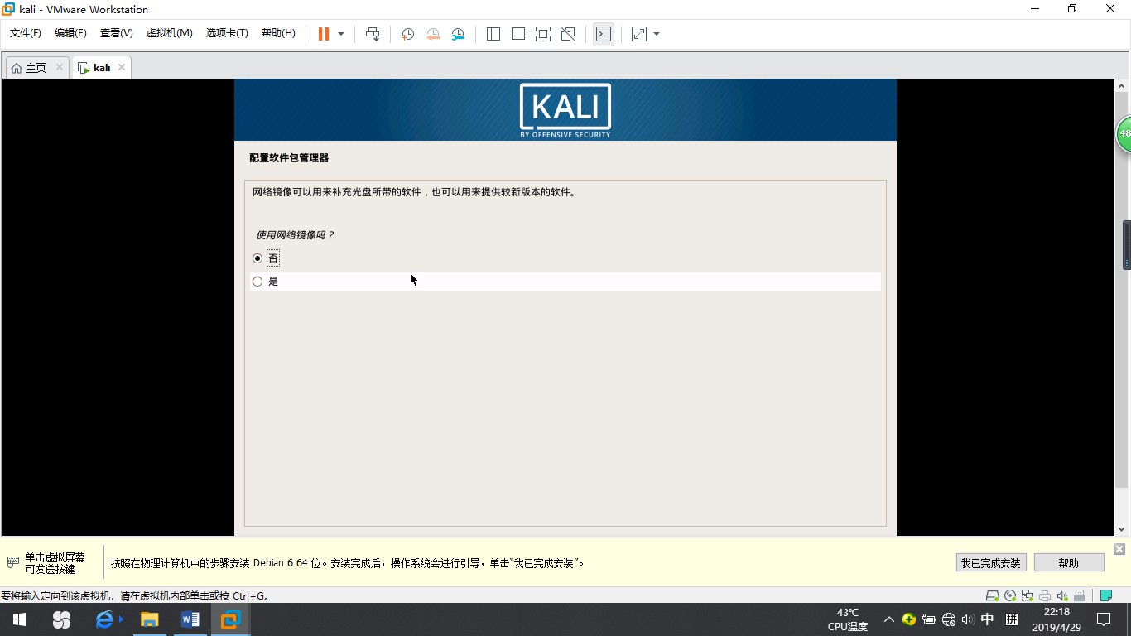Click the 43℃ CPU温度 indicator

tap(848, 619)
